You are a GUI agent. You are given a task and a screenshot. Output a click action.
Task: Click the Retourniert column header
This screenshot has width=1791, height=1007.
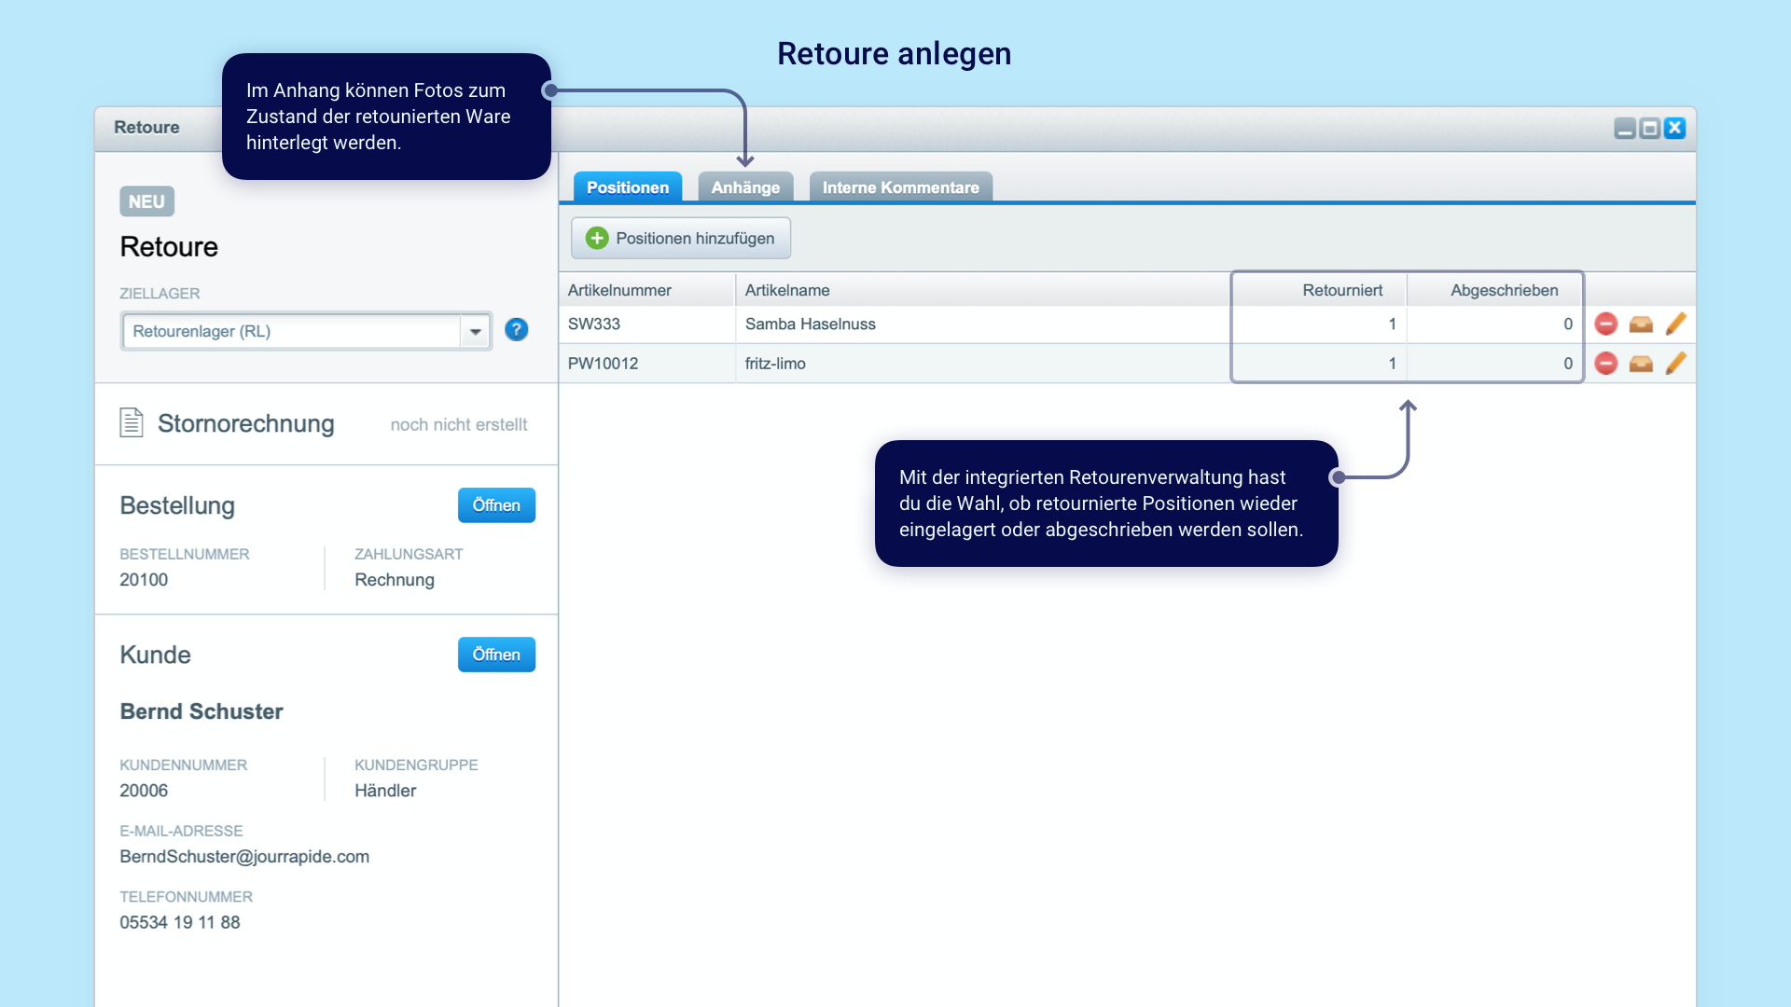pos(1319,290)
